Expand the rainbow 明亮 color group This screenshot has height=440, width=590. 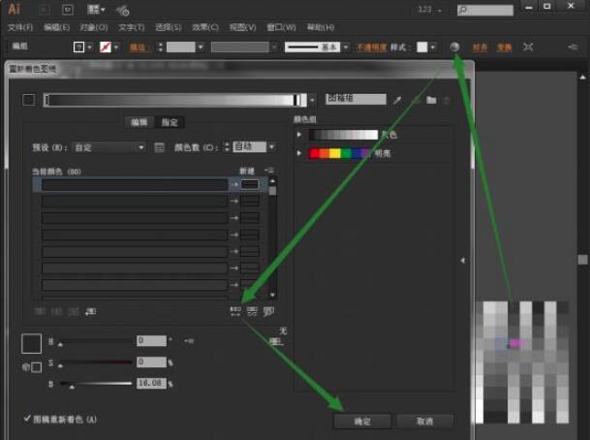click(x=299, y=153)
